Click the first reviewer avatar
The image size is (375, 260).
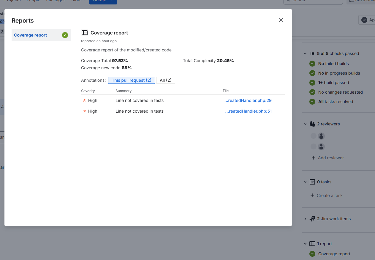click(x=321, y=136)
